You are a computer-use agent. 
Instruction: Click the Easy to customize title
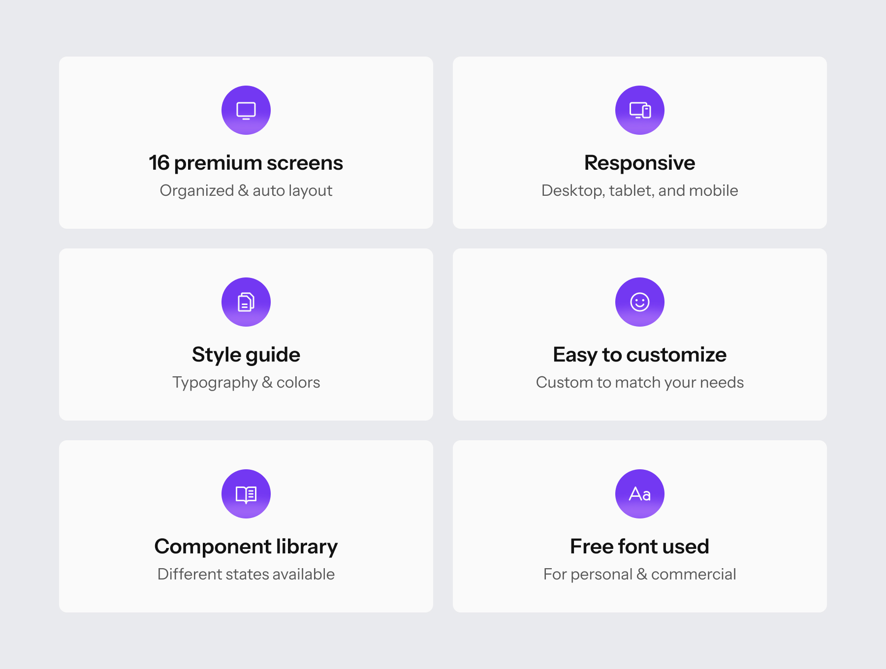pyautogui.click(x=640, y=355)
